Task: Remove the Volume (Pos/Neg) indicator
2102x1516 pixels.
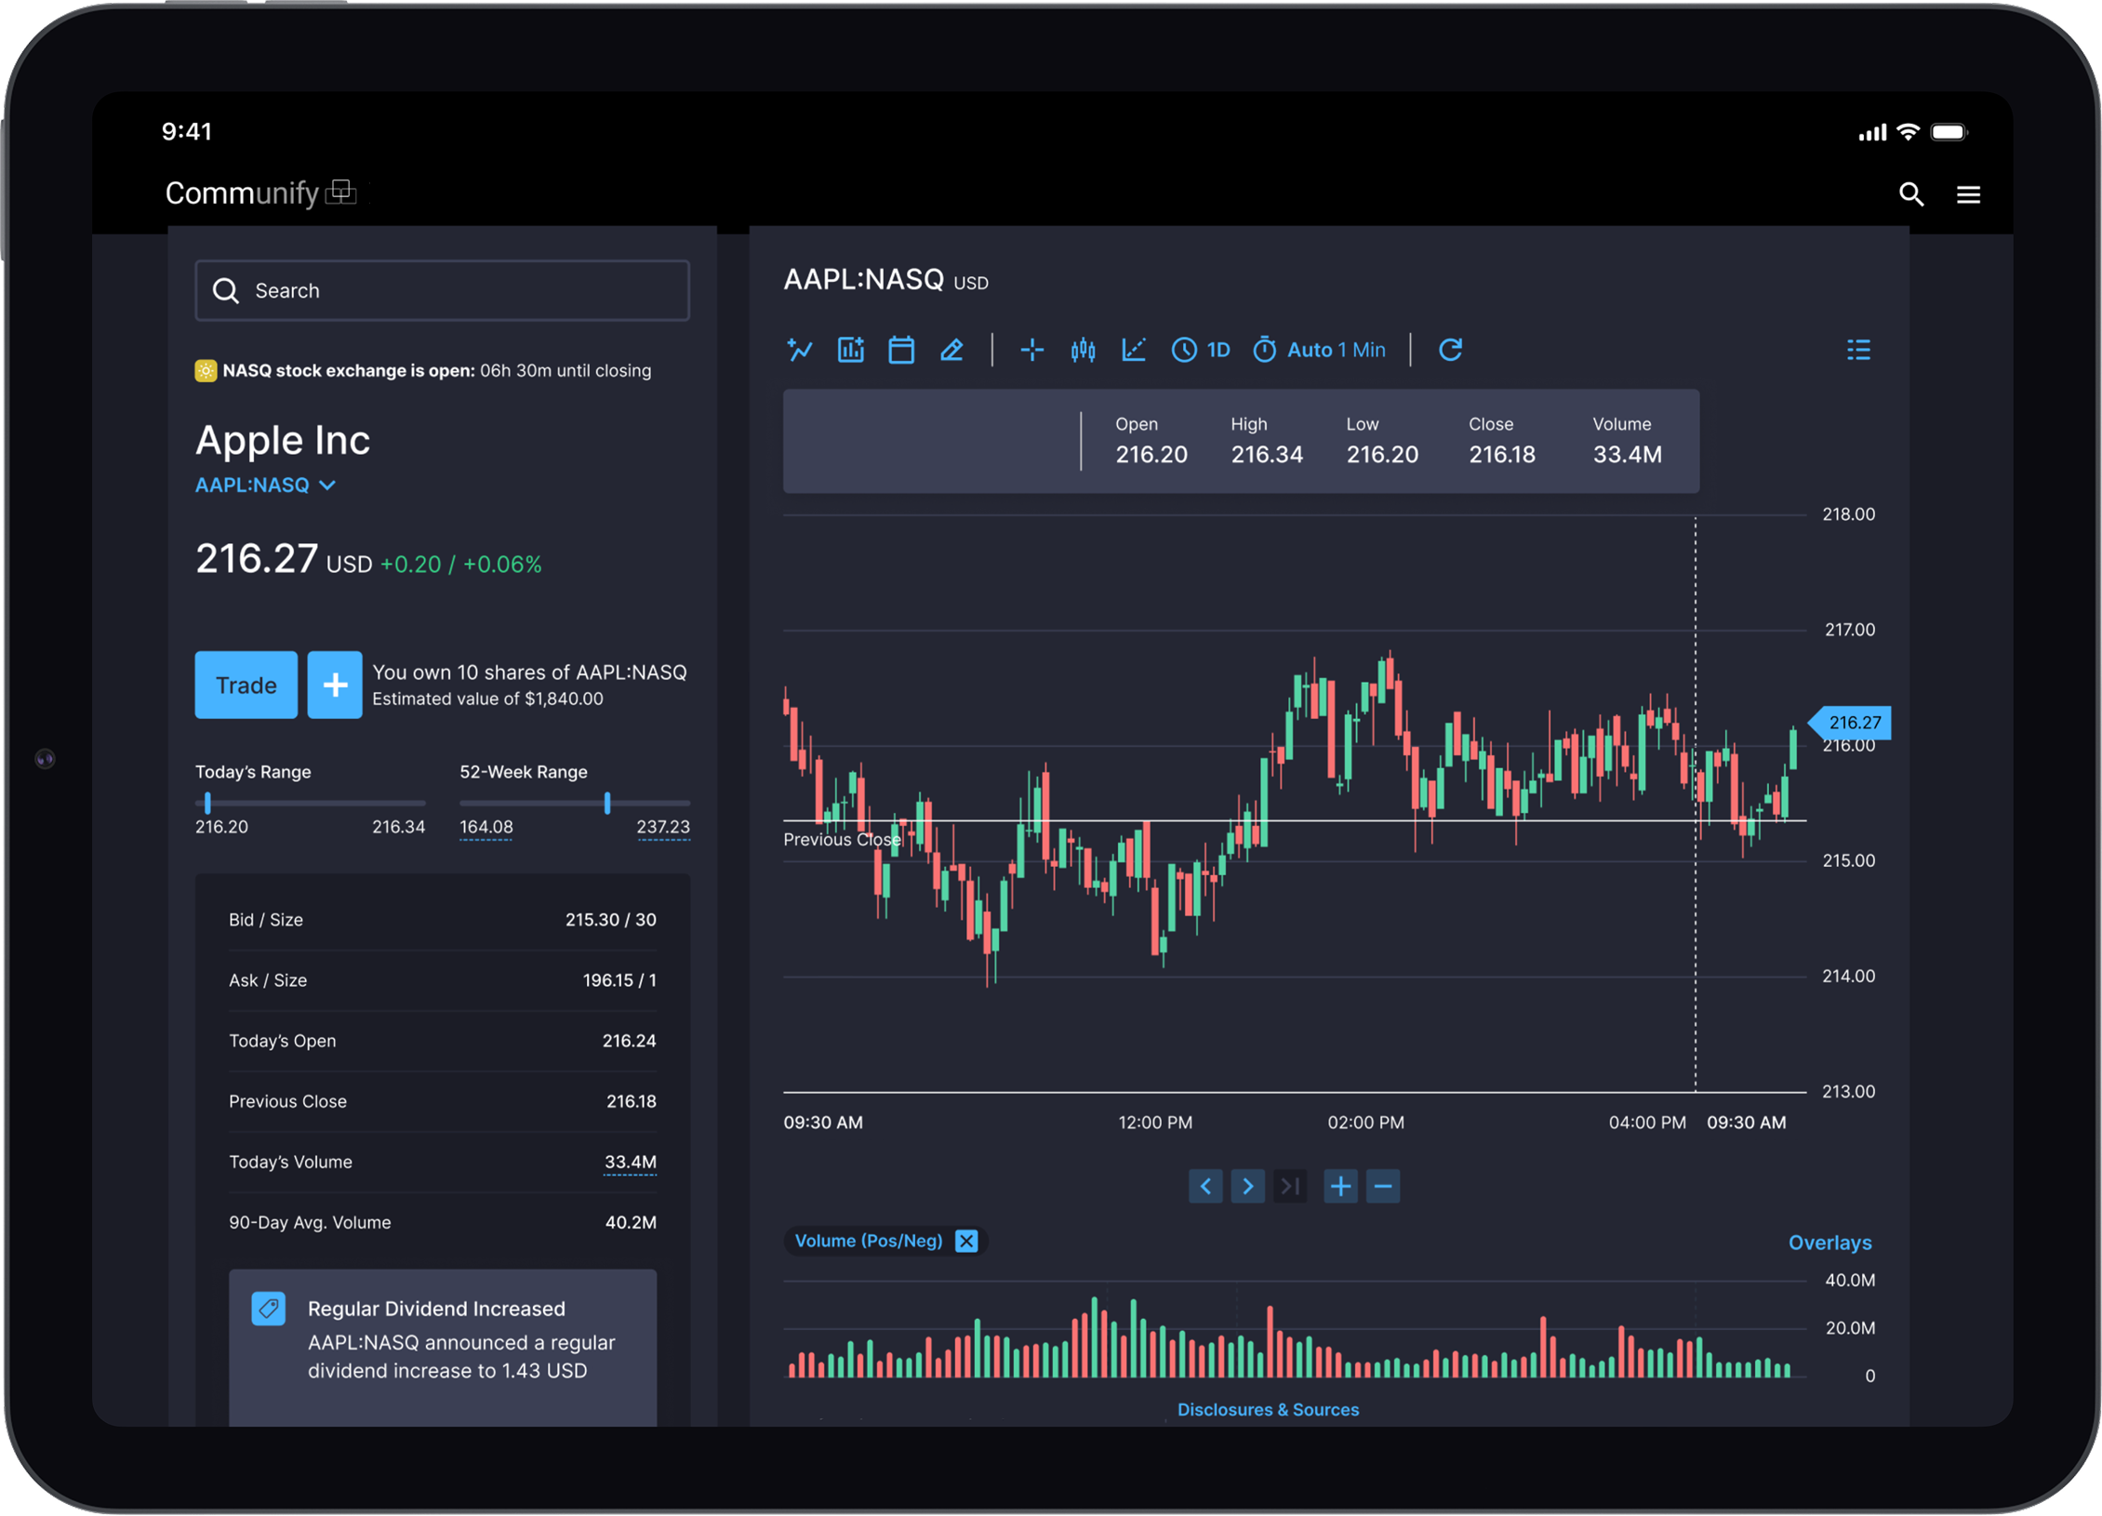Action: (x=966, y=1241)
